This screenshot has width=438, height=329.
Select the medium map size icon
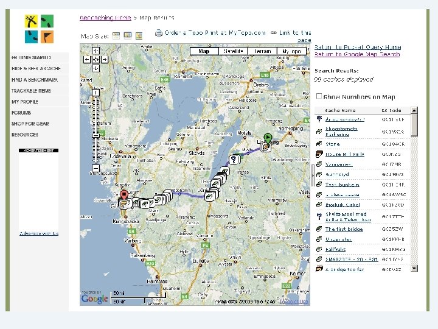coord(128,36)
